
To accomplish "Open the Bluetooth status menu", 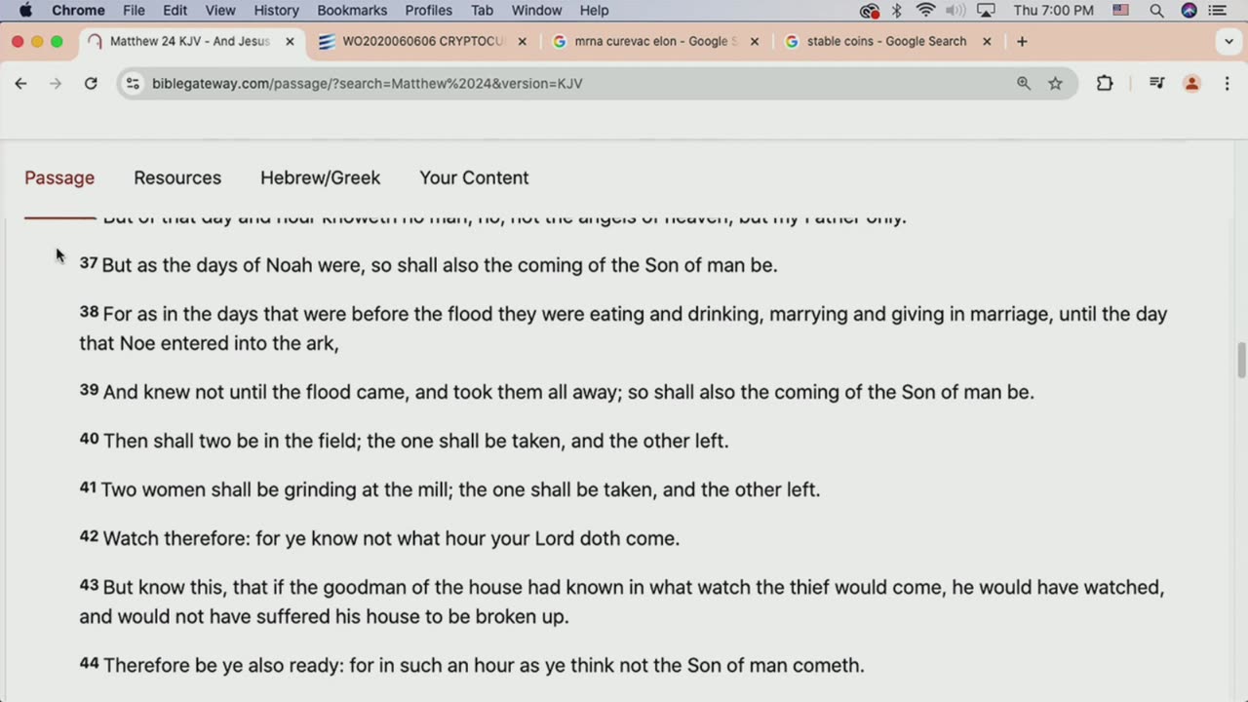I will [x=897, y=11].
